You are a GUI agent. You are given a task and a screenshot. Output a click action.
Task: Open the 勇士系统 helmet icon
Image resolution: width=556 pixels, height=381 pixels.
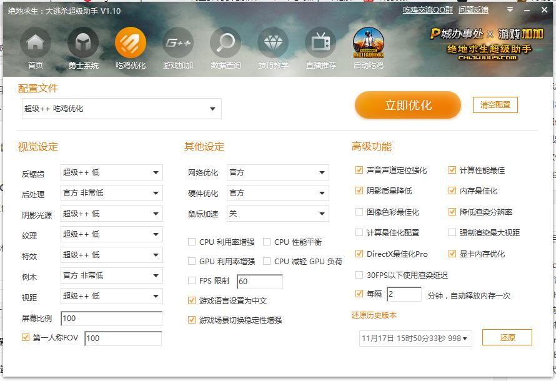click(83, 43)
